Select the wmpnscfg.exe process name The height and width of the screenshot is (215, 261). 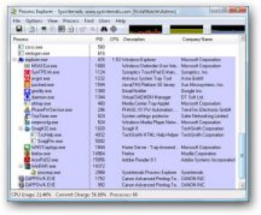(x=45, y=122)
